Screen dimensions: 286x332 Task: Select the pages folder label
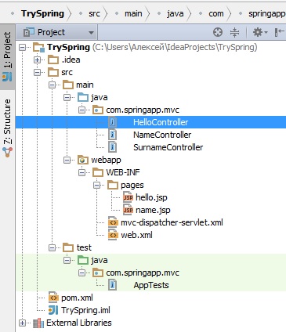point(132,186)
